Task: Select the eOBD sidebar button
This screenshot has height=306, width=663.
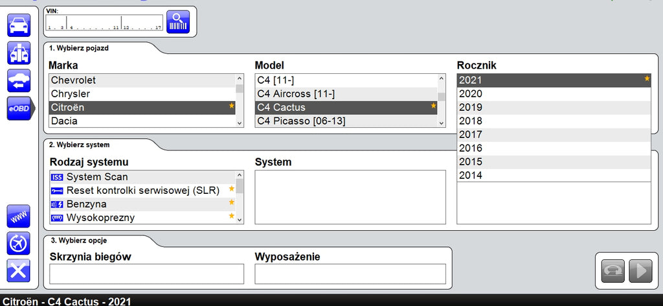Action: point(19,108)
